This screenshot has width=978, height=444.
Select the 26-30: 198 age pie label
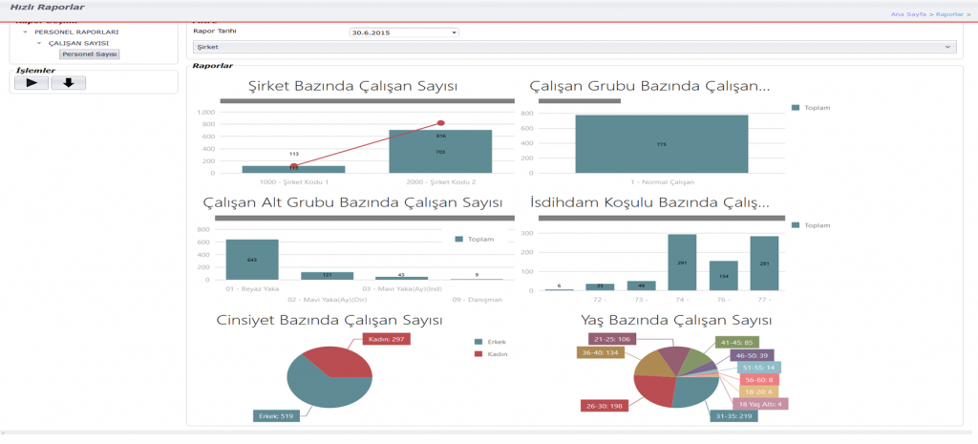click(x=604, y=405)
